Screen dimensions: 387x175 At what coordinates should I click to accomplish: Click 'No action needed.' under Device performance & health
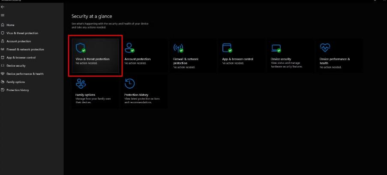point(330,67)
